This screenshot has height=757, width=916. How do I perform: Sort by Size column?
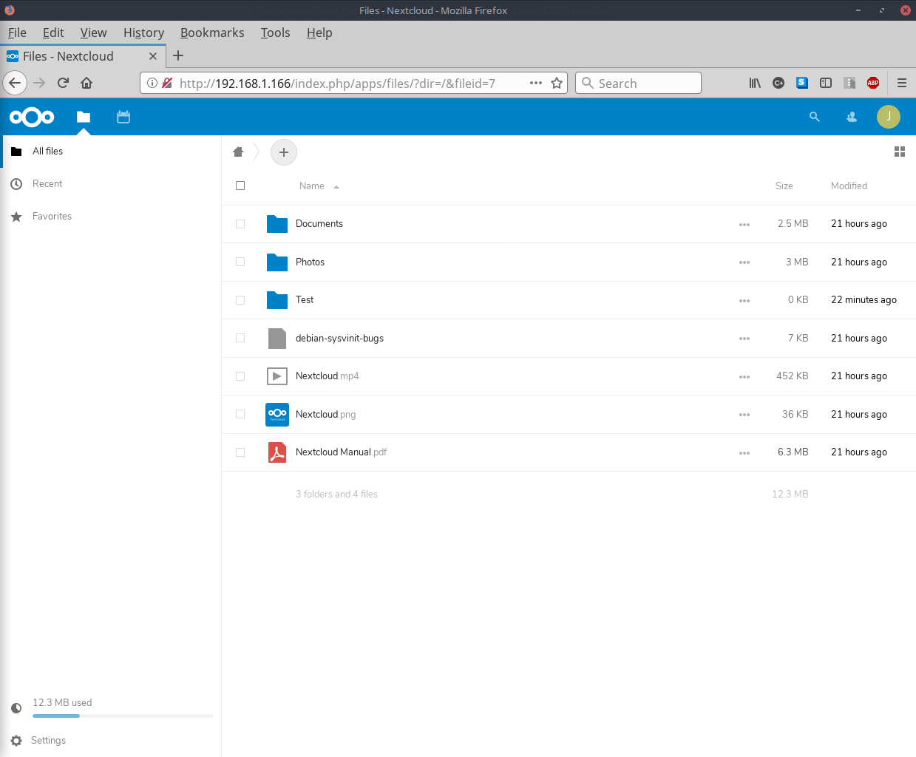pyautogui.click(x=784, y=186)
